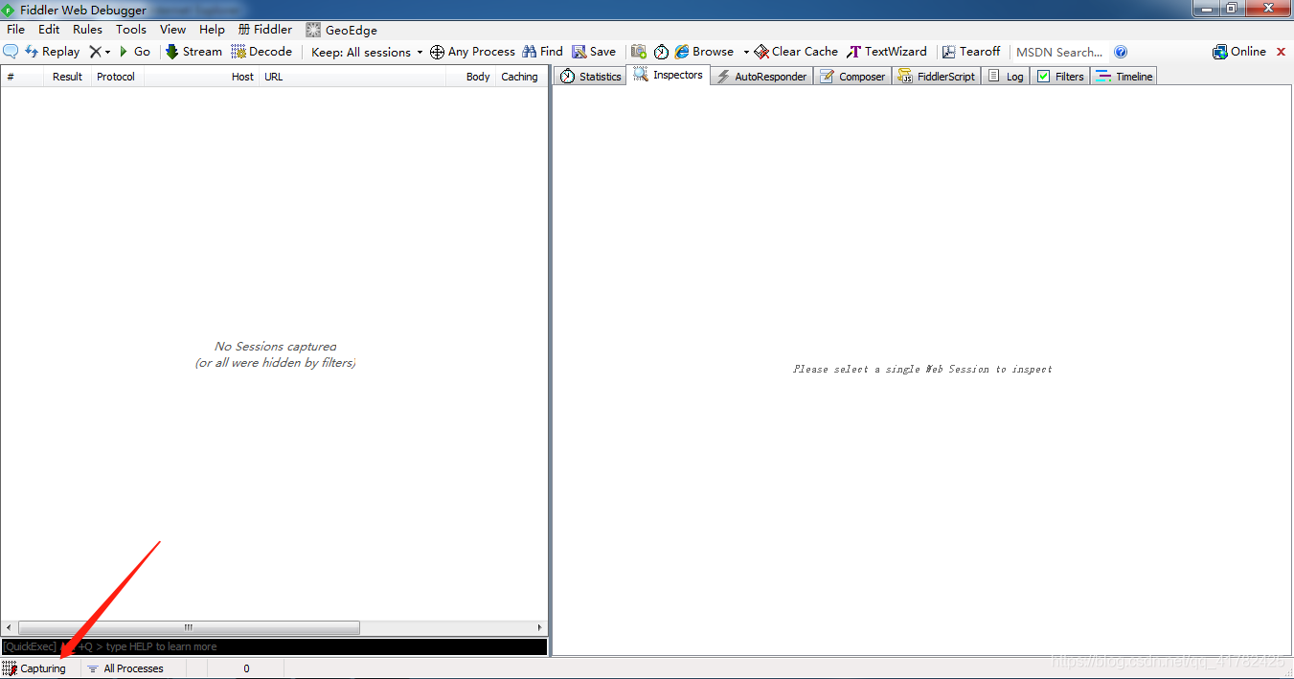Click the MSDN Search field

click(1059, 52)
